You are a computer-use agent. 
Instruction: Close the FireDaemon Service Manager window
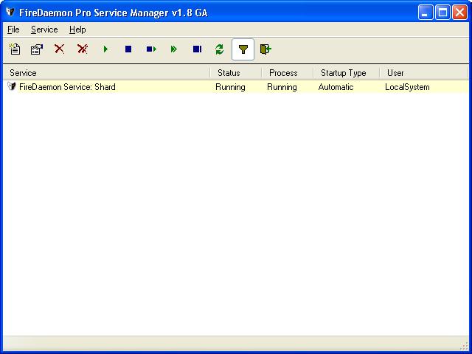[x=460, y=13]
